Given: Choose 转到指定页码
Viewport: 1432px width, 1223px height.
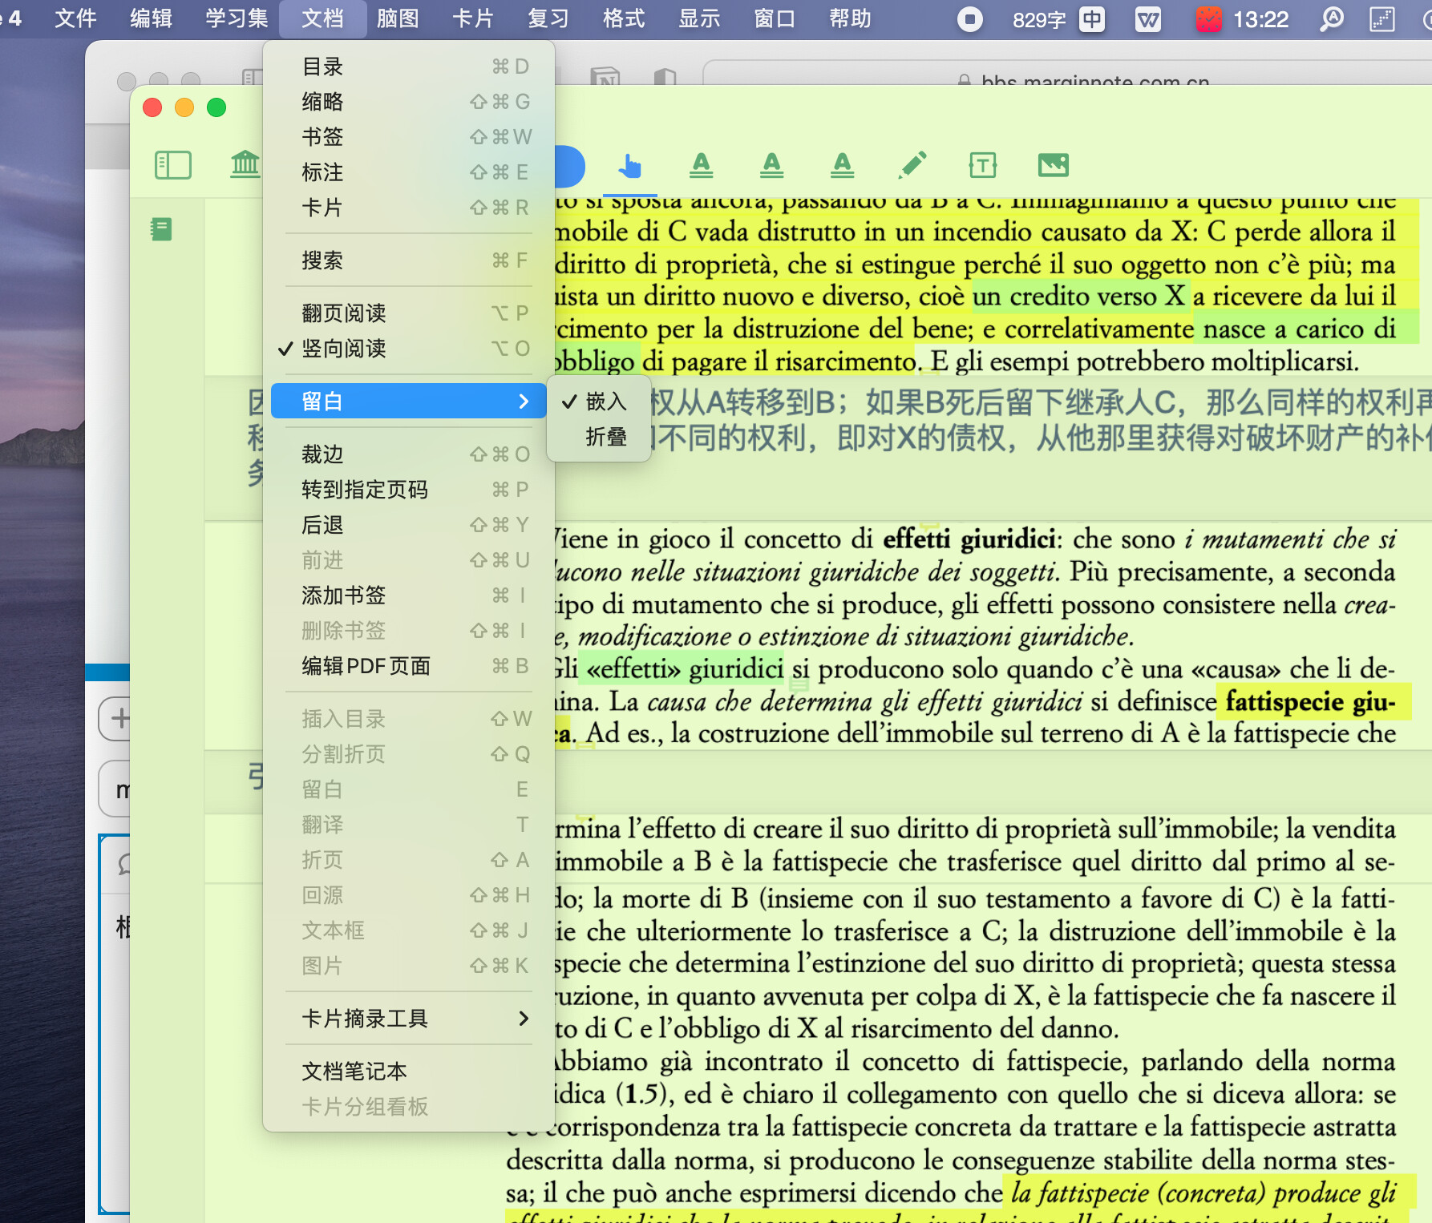Looking at the screenshot, I should point(409,490).
